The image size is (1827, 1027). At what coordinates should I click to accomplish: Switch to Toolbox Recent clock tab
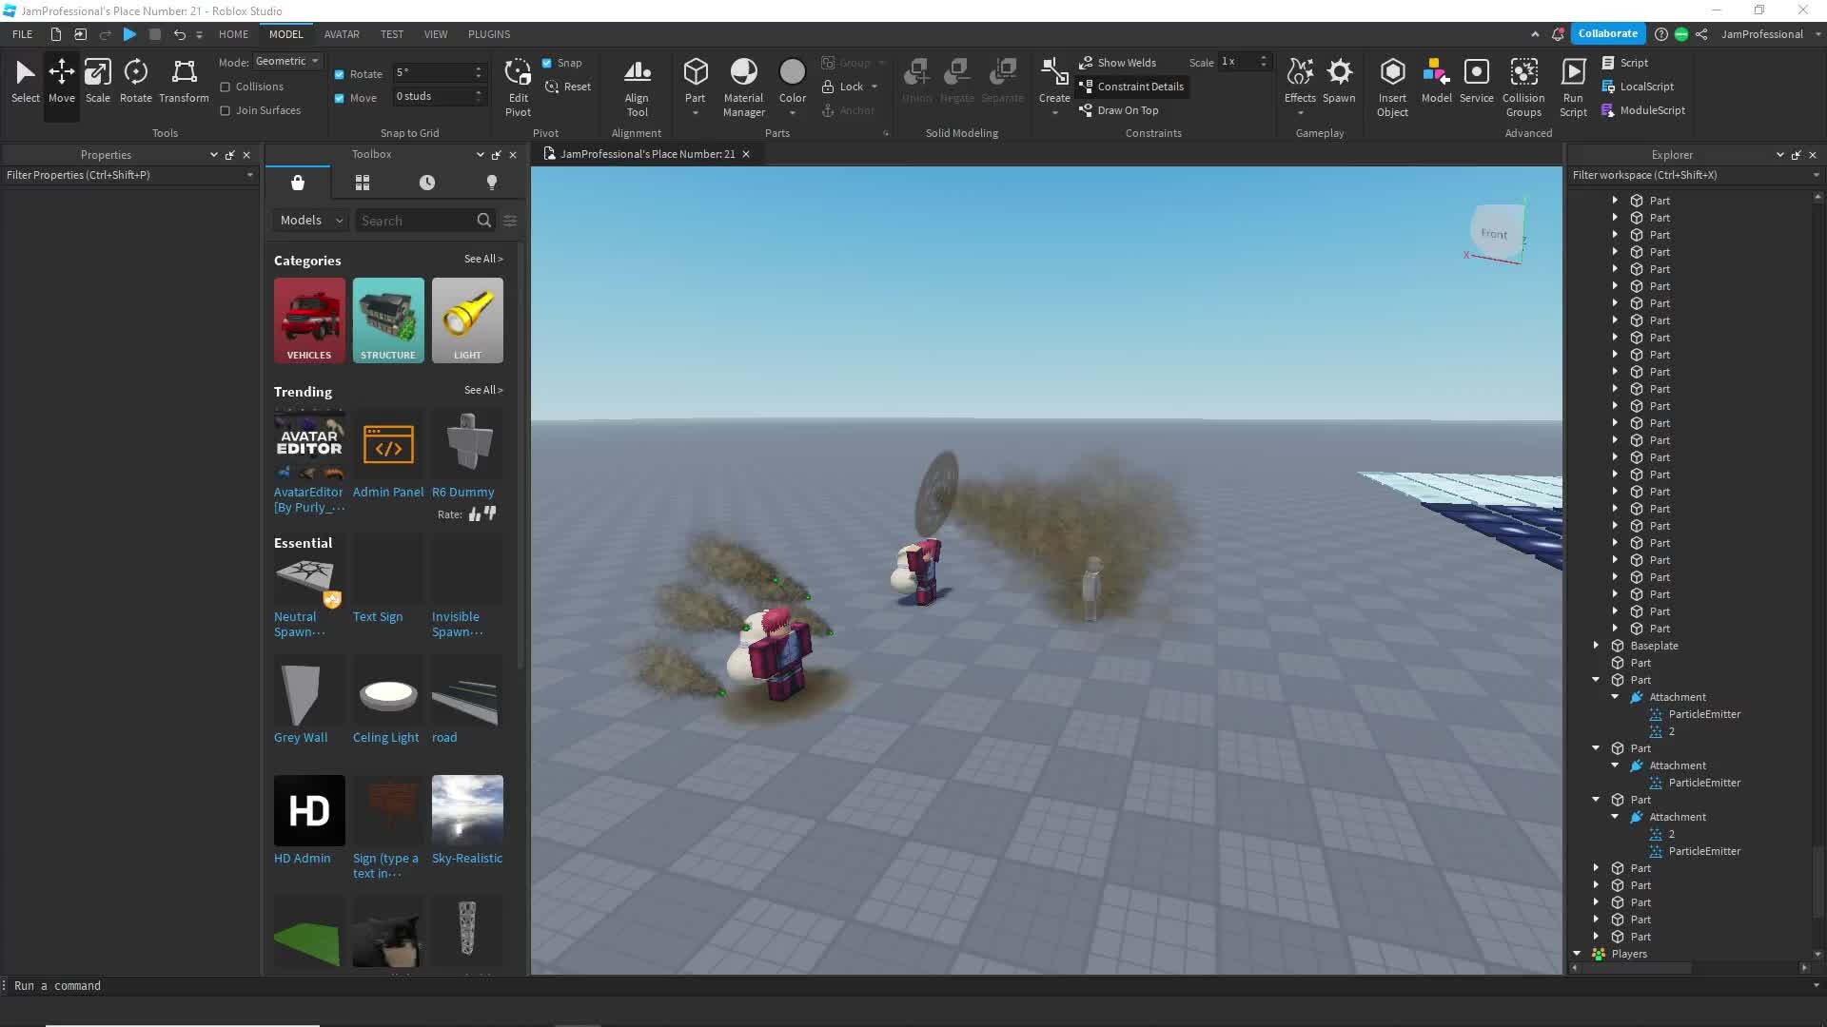click(427, 183)
